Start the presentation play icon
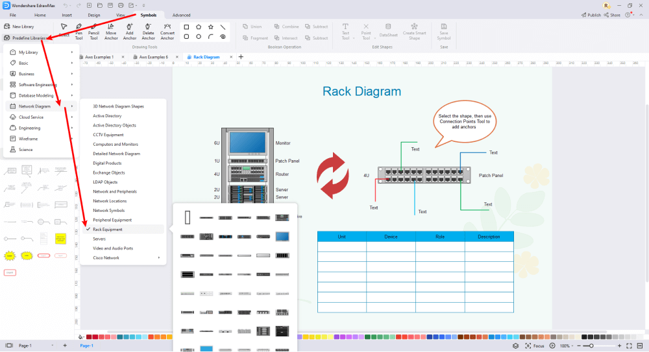This screenshot has height=352, width=649. pos(552,346)
